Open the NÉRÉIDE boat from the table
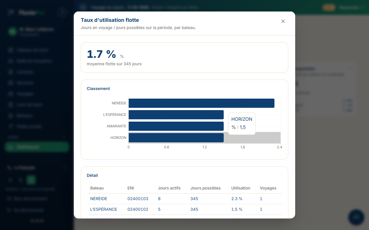The height and width of the screenshot is (230, 369). tap(99, 199)
